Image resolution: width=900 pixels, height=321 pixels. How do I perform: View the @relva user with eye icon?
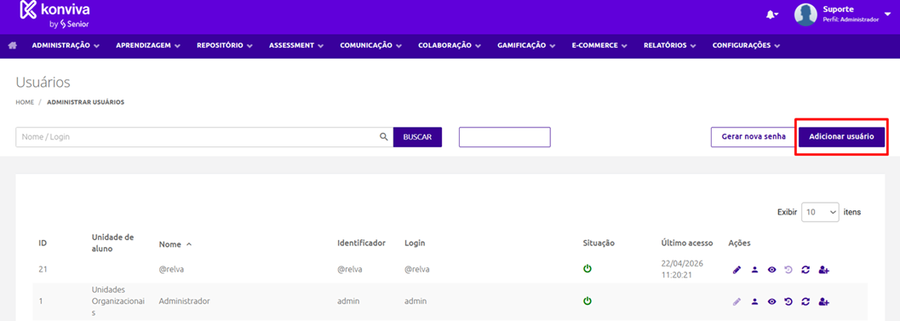[x=772, y=269]
